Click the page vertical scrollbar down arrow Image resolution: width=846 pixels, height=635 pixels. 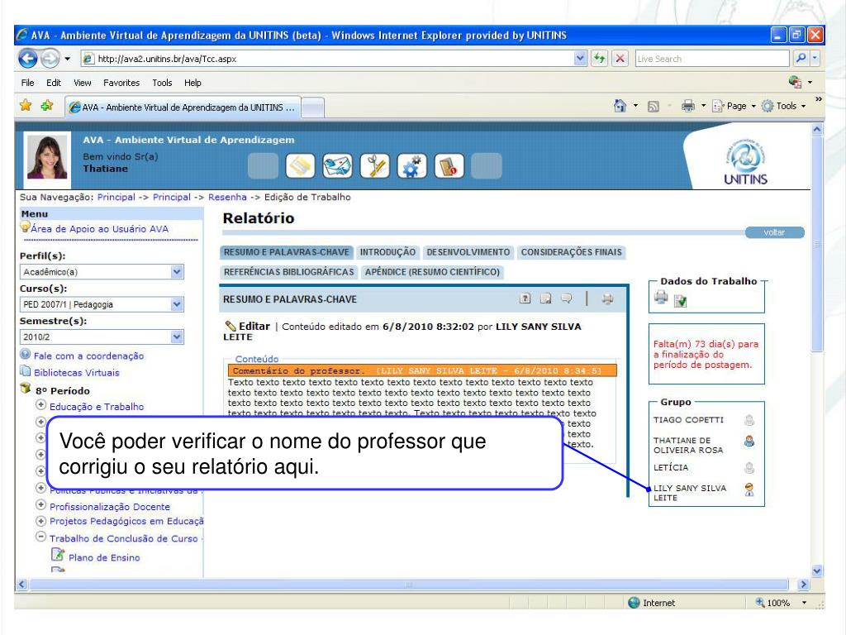click(x=817, y=571)
